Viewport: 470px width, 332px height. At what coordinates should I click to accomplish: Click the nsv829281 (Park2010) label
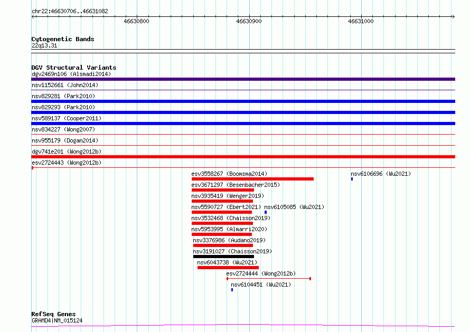pyautogui.click(x=63, y=96)
